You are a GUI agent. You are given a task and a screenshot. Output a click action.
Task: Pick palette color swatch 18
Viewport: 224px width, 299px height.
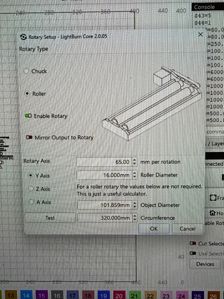pyautogui.click(x=88, y=295)
